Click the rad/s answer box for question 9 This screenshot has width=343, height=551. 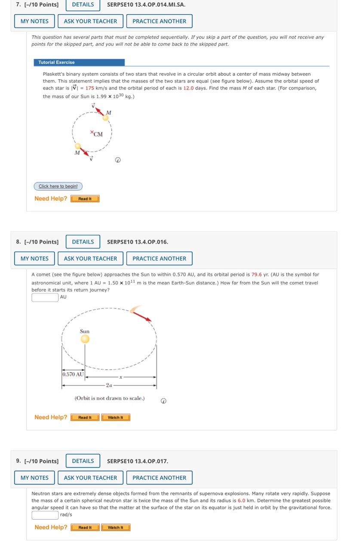pos(45,514)
